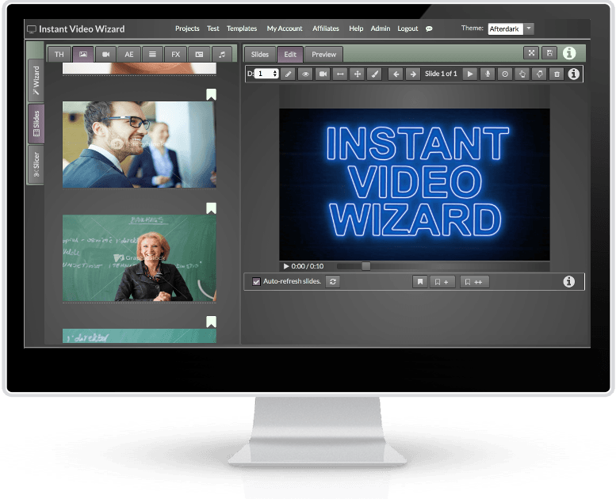Bookmark the teacher chalkboard image
Viewport: 616px width, 499px height.
click(212, 208)
